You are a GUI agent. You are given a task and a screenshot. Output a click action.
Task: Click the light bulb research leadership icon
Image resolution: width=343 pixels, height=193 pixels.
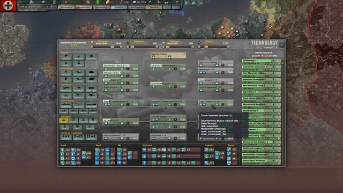click(x=92, y=42)
